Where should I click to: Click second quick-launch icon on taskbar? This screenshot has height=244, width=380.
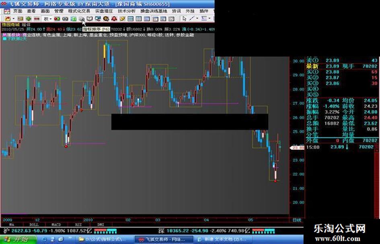pyautogui.click(x=53, y=239)
